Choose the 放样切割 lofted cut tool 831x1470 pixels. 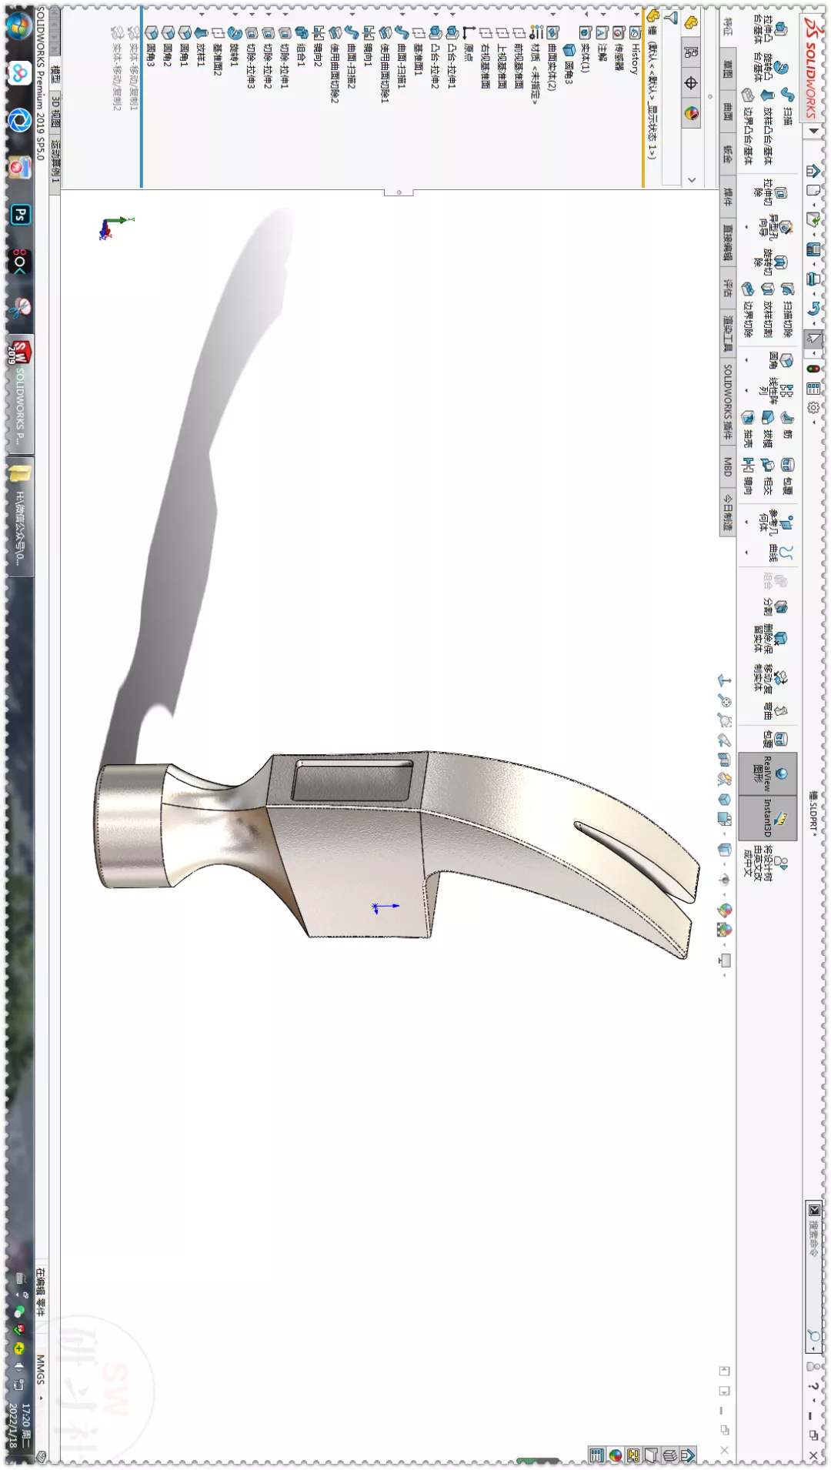[x=768, y=309]
